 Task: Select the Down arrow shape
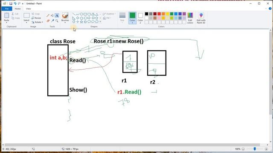click(x=74, y=22)
